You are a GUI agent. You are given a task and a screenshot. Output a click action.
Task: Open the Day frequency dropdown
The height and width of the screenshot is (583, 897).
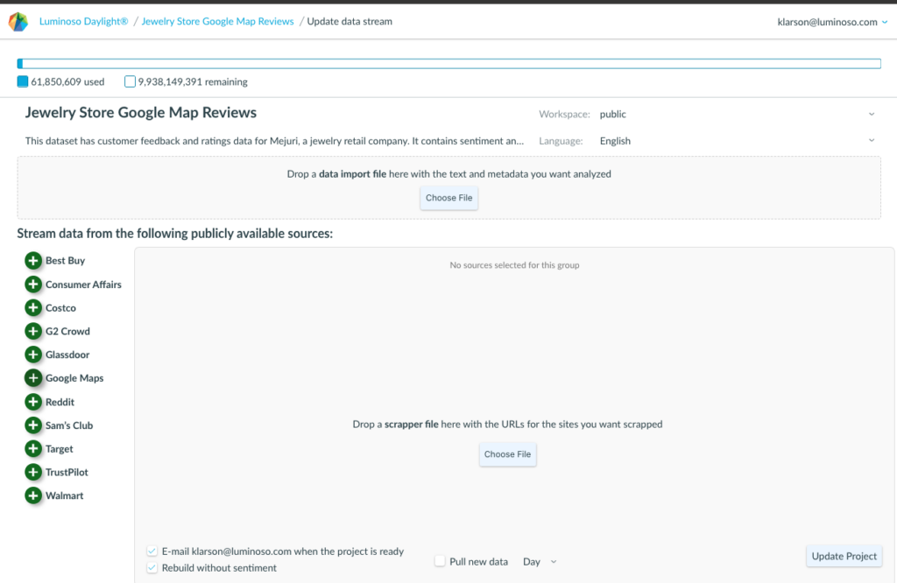point(540,561)
